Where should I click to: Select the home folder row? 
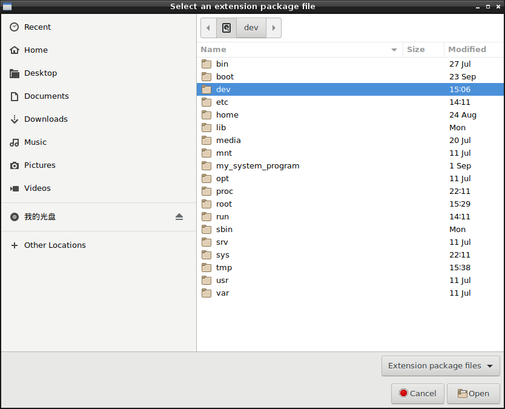tap(350, 115)
